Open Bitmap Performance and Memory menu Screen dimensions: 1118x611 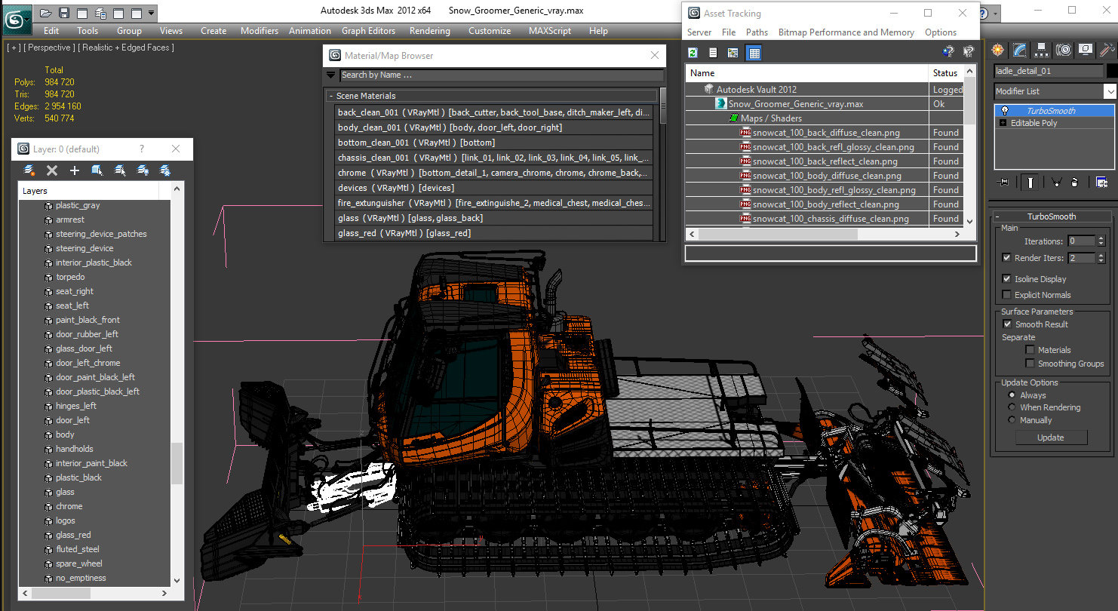846,32
